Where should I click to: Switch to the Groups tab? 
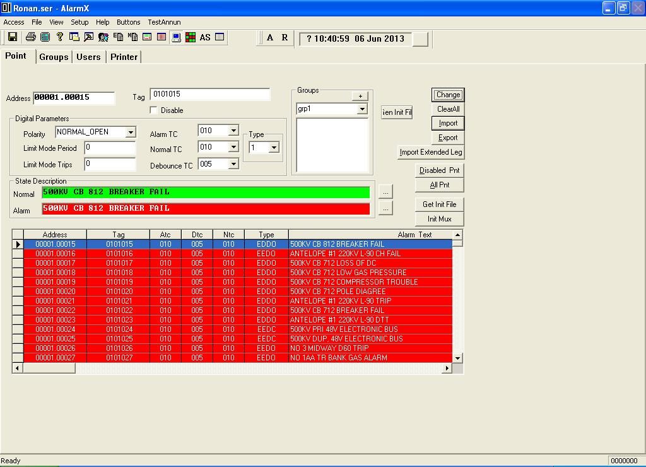(54, 57)
